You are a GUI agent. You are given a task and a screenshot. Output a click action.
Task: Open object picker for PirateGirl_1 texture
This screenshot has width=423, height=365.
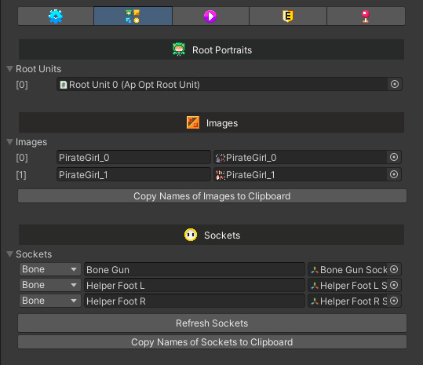point(394,174)
